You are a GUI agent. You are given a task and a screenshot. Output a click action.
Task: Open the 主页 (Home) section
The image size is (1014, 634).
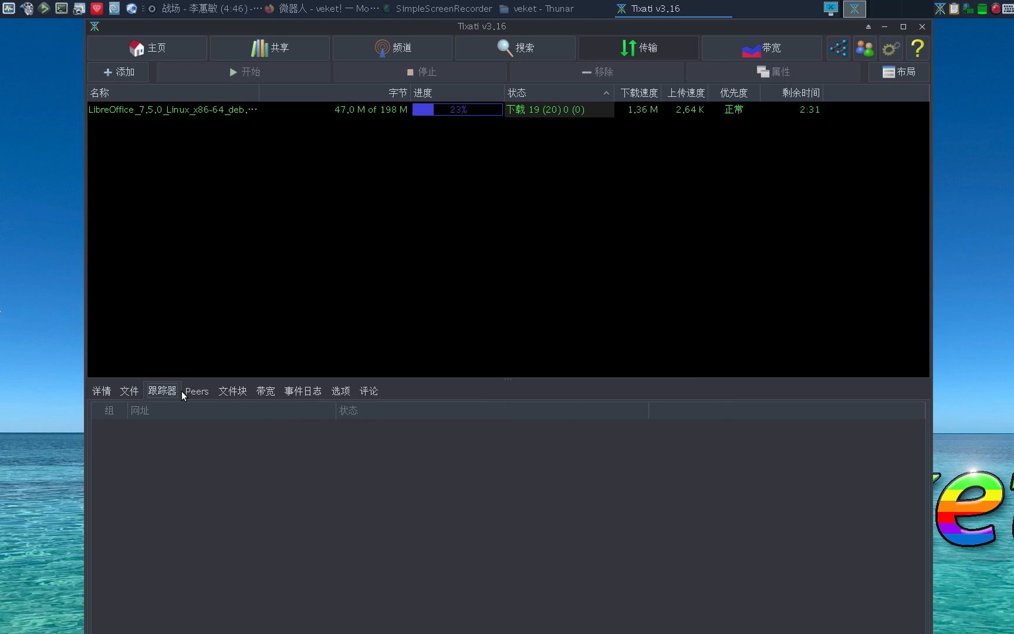(x=147, y=48)
